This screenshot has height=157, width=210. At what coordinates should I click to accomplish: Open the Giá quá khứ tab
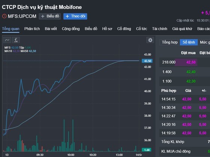[x=182, y=29]
